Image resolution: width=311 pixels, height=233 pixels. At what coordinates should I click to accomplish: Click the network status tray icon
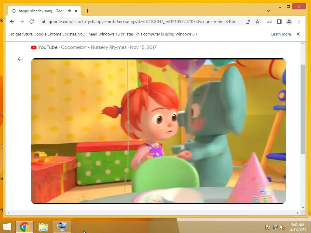coord(275,227)
